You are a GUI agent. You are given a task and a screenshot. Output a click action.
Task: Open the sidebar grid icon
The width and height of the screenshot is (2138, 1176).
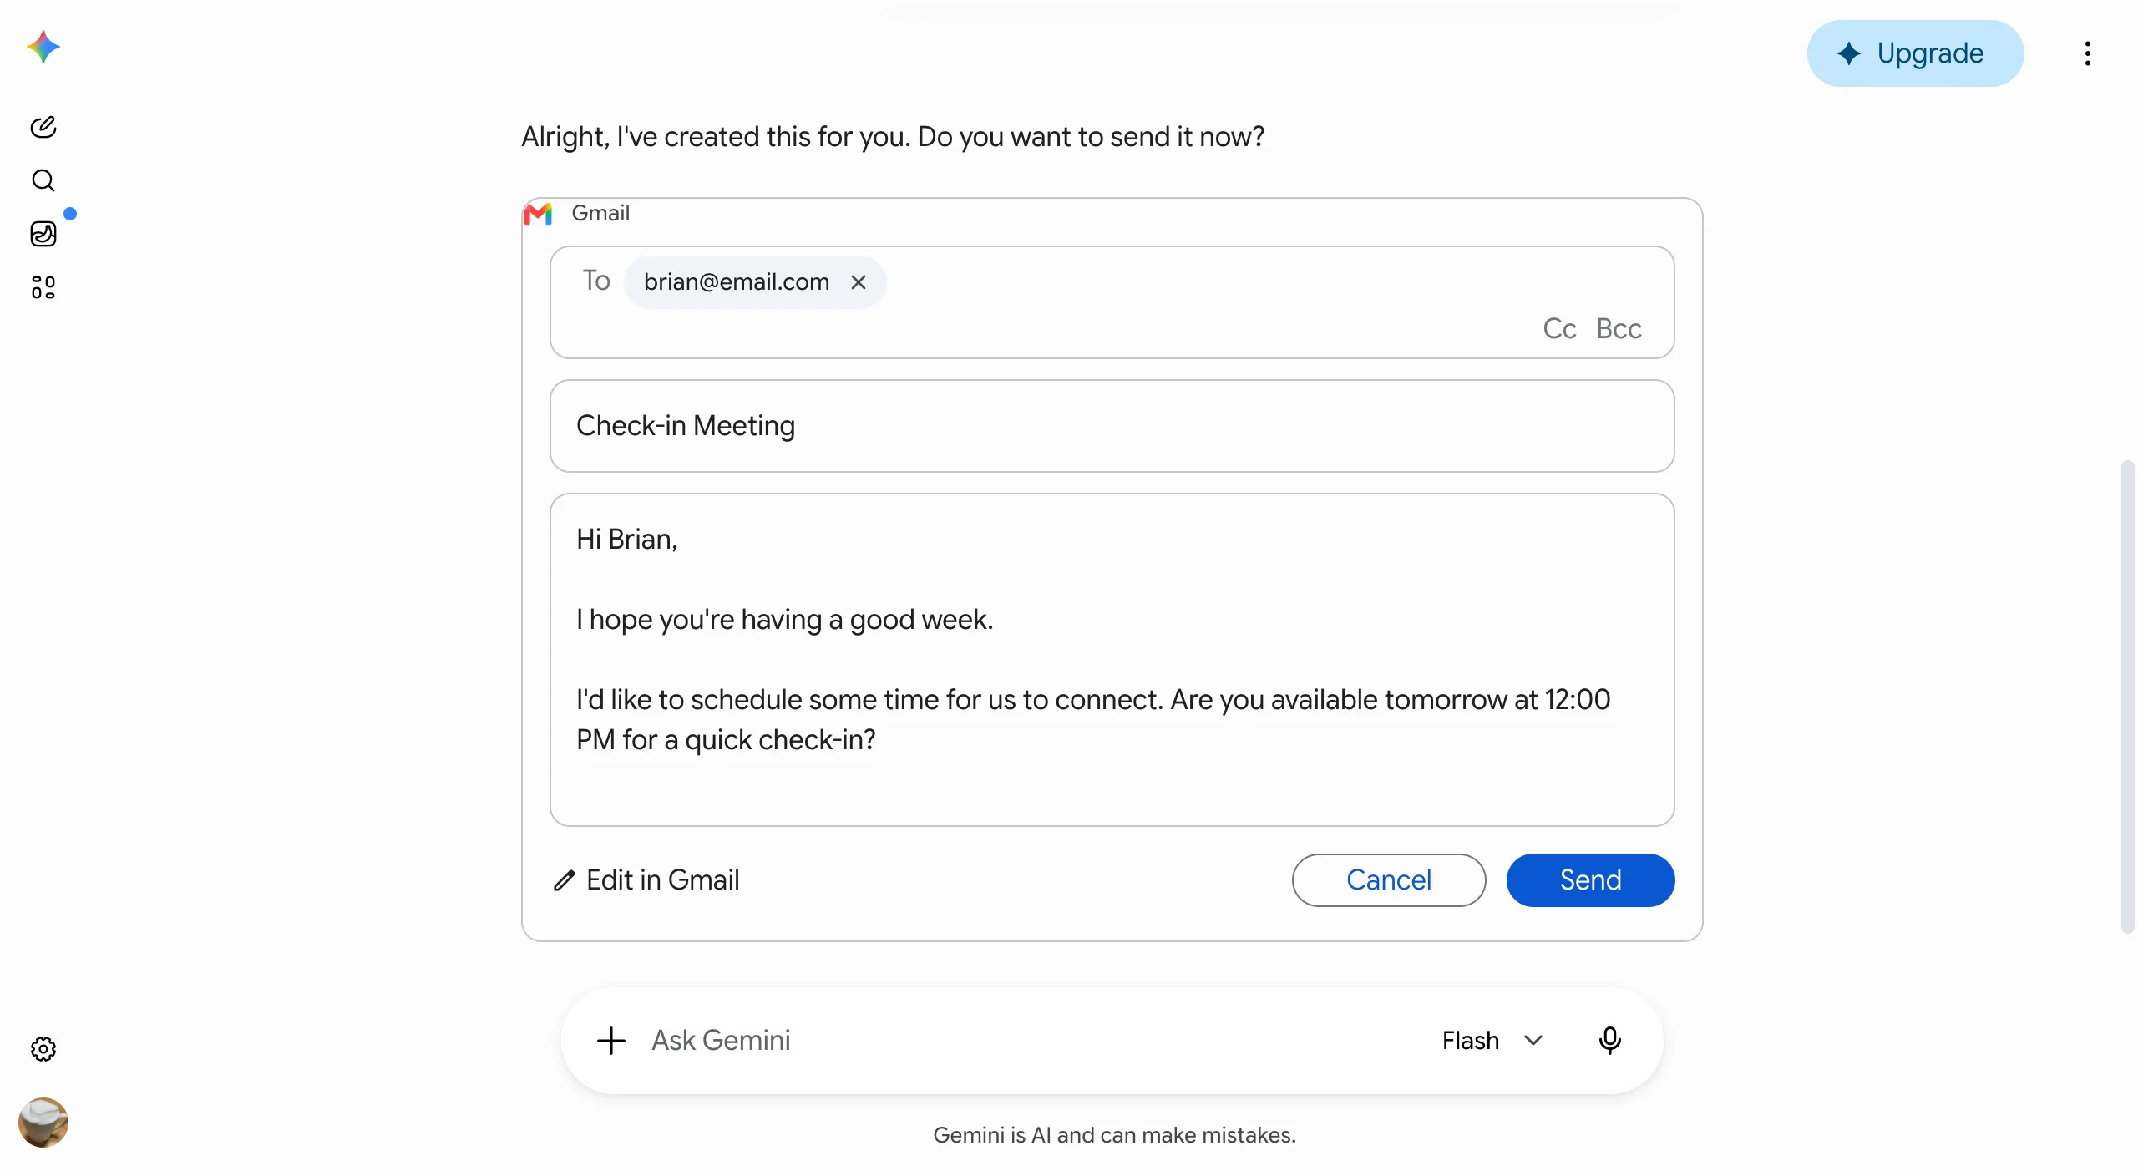tap(43, 287)
